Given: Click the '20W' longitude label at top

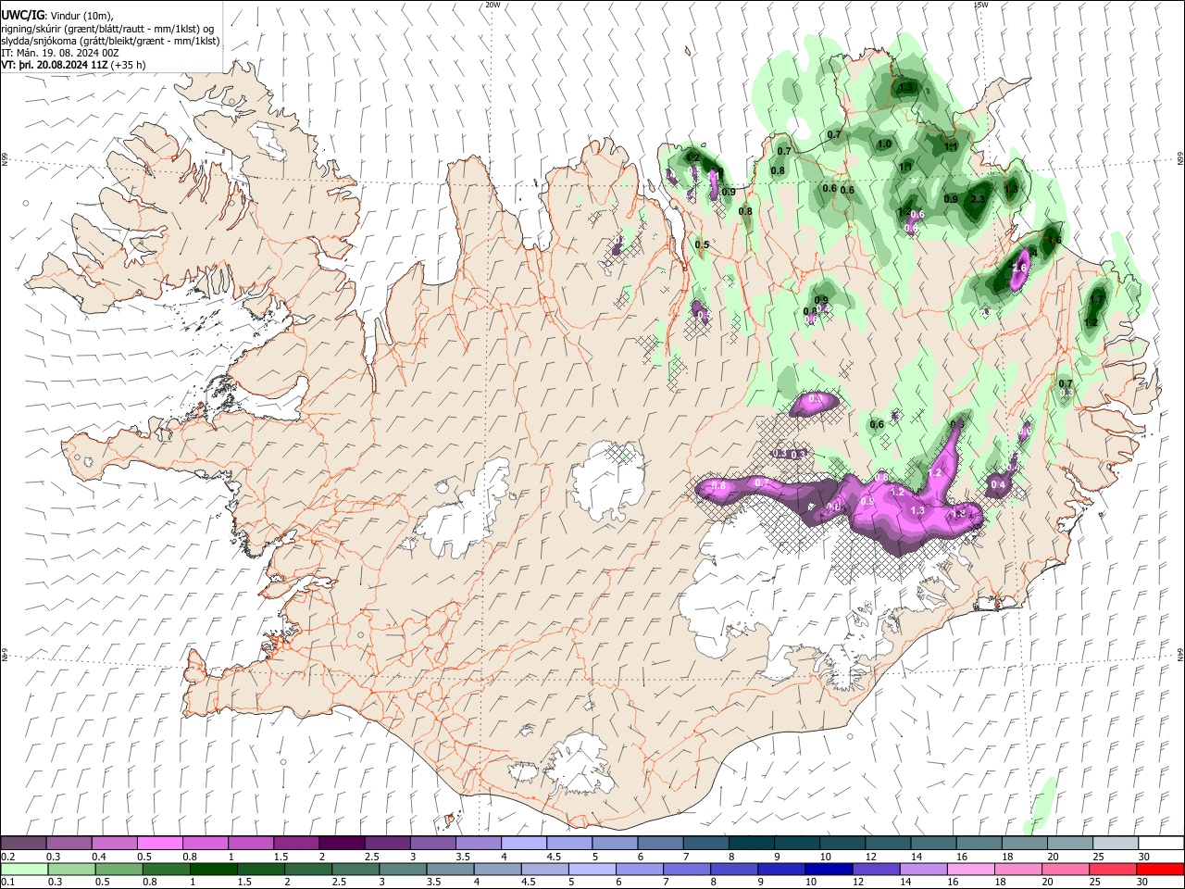Looking at the screenshot, I should pos(493,5).
